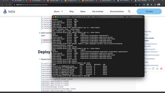This screenshot has height=93, width=165.
Task: Click the green extension icon in toolbar
Action: [x=148, y=5]
